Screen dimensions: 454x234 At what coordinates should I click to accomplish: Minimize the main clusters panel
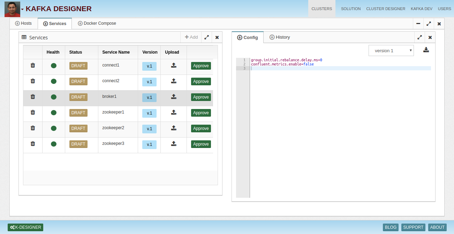click(x=418, y=24)
